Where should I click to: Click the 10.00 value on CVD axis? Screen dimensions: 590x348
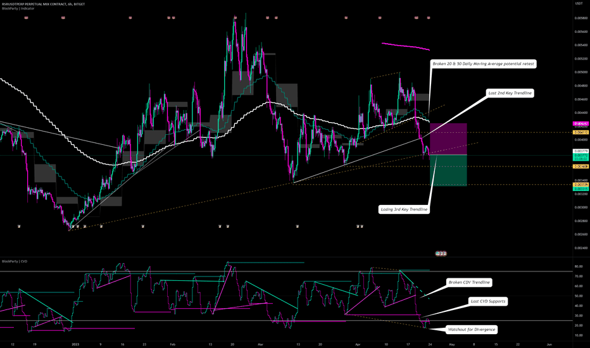tap(579, 335)
